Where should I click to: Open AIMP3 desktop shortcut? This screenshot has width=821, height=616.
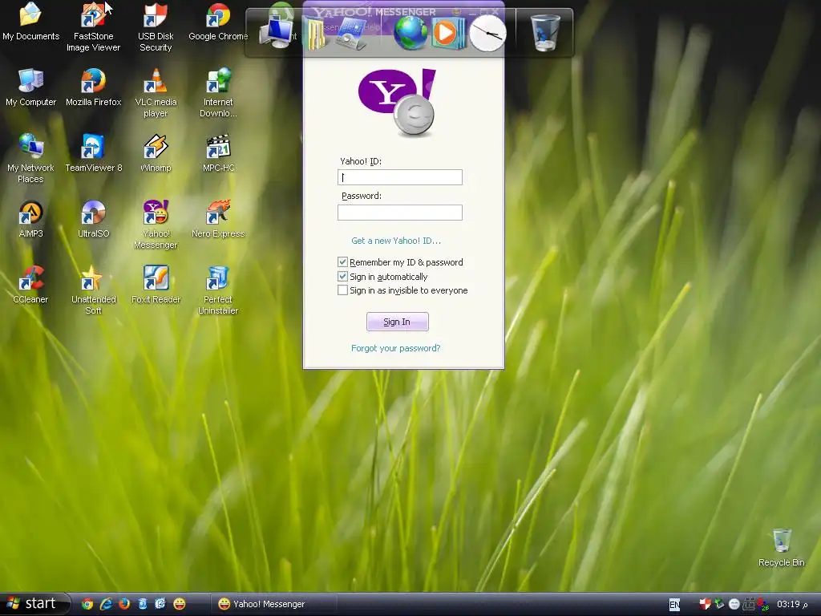coord(30,219)
